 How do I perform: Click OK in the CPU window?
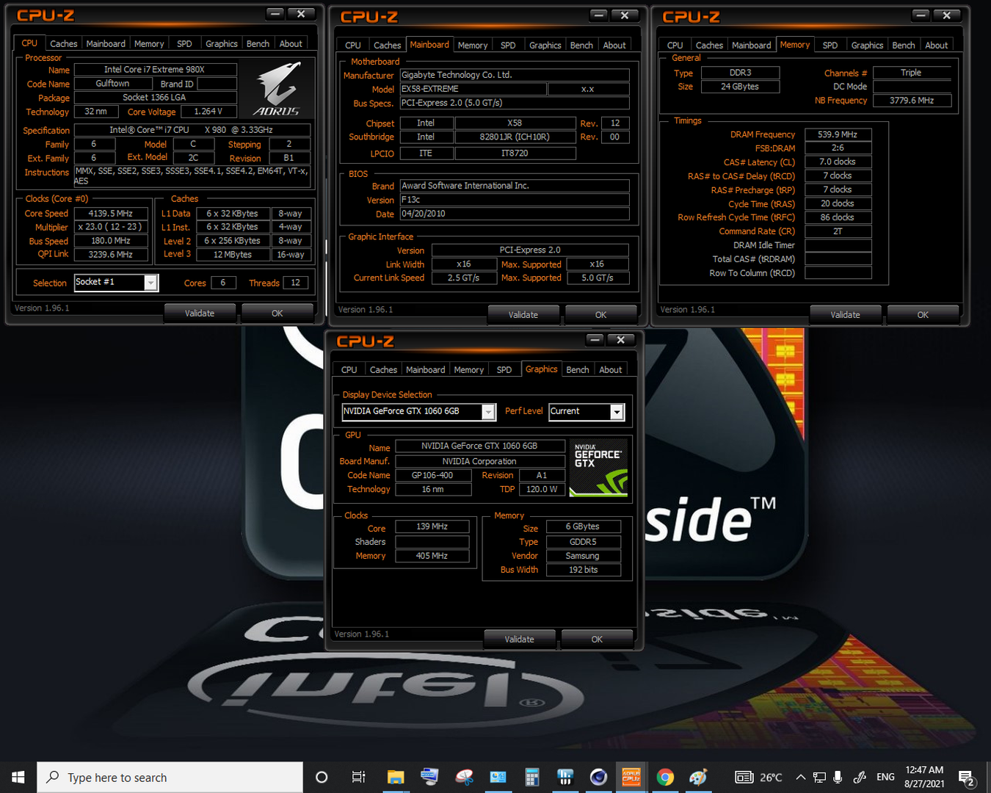point(277,314)
